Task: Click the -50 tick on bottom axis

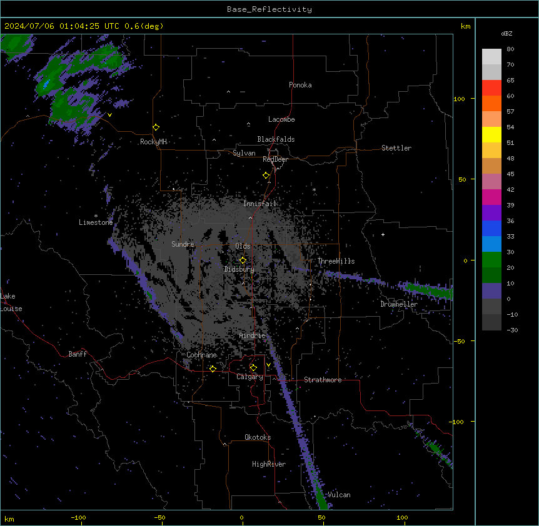Action: tap(159, 517)
